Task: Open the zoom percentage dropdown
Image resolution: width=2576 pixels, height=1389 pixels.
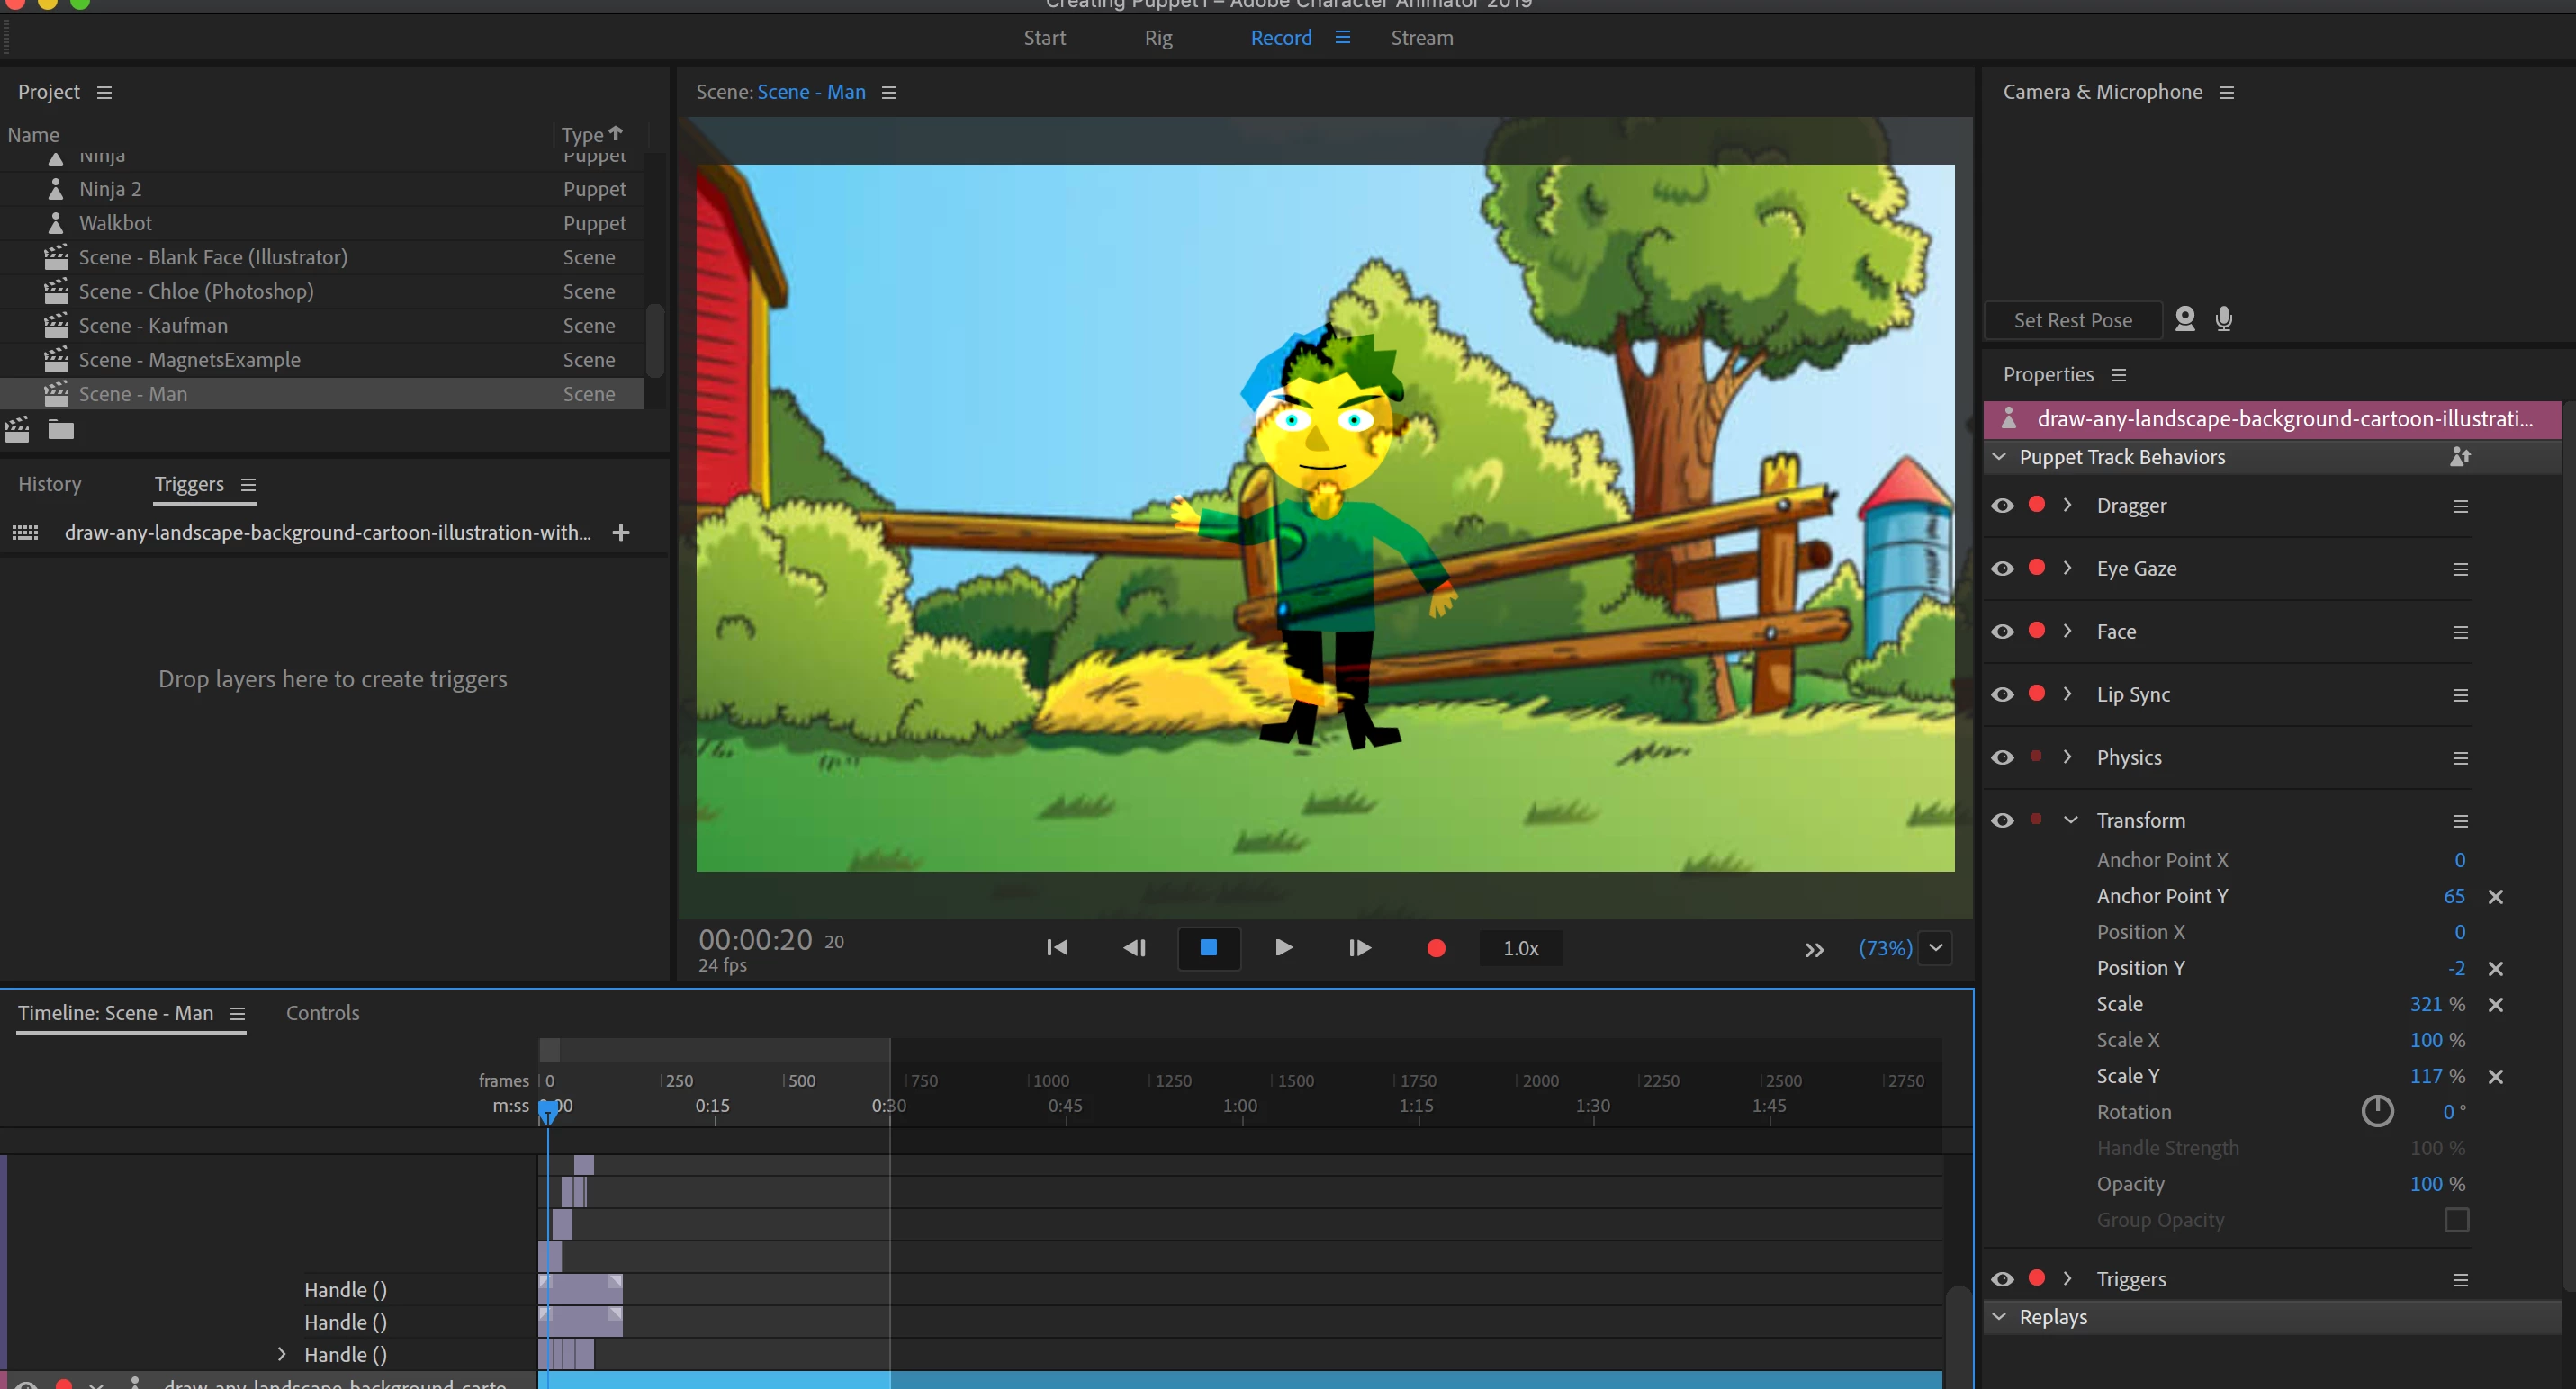Action: [x=1936, y=947]
